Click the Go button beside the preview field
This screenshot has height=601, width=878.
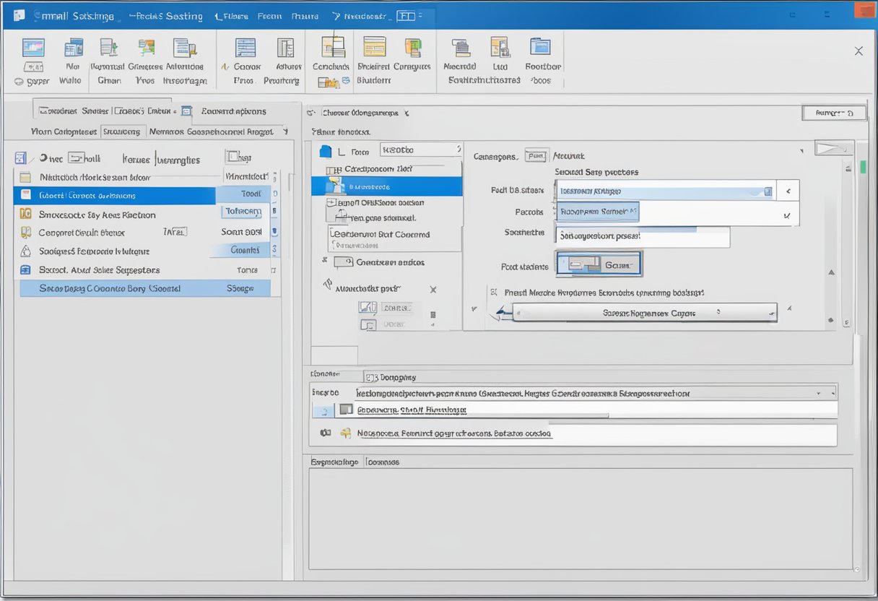[620, 264]
